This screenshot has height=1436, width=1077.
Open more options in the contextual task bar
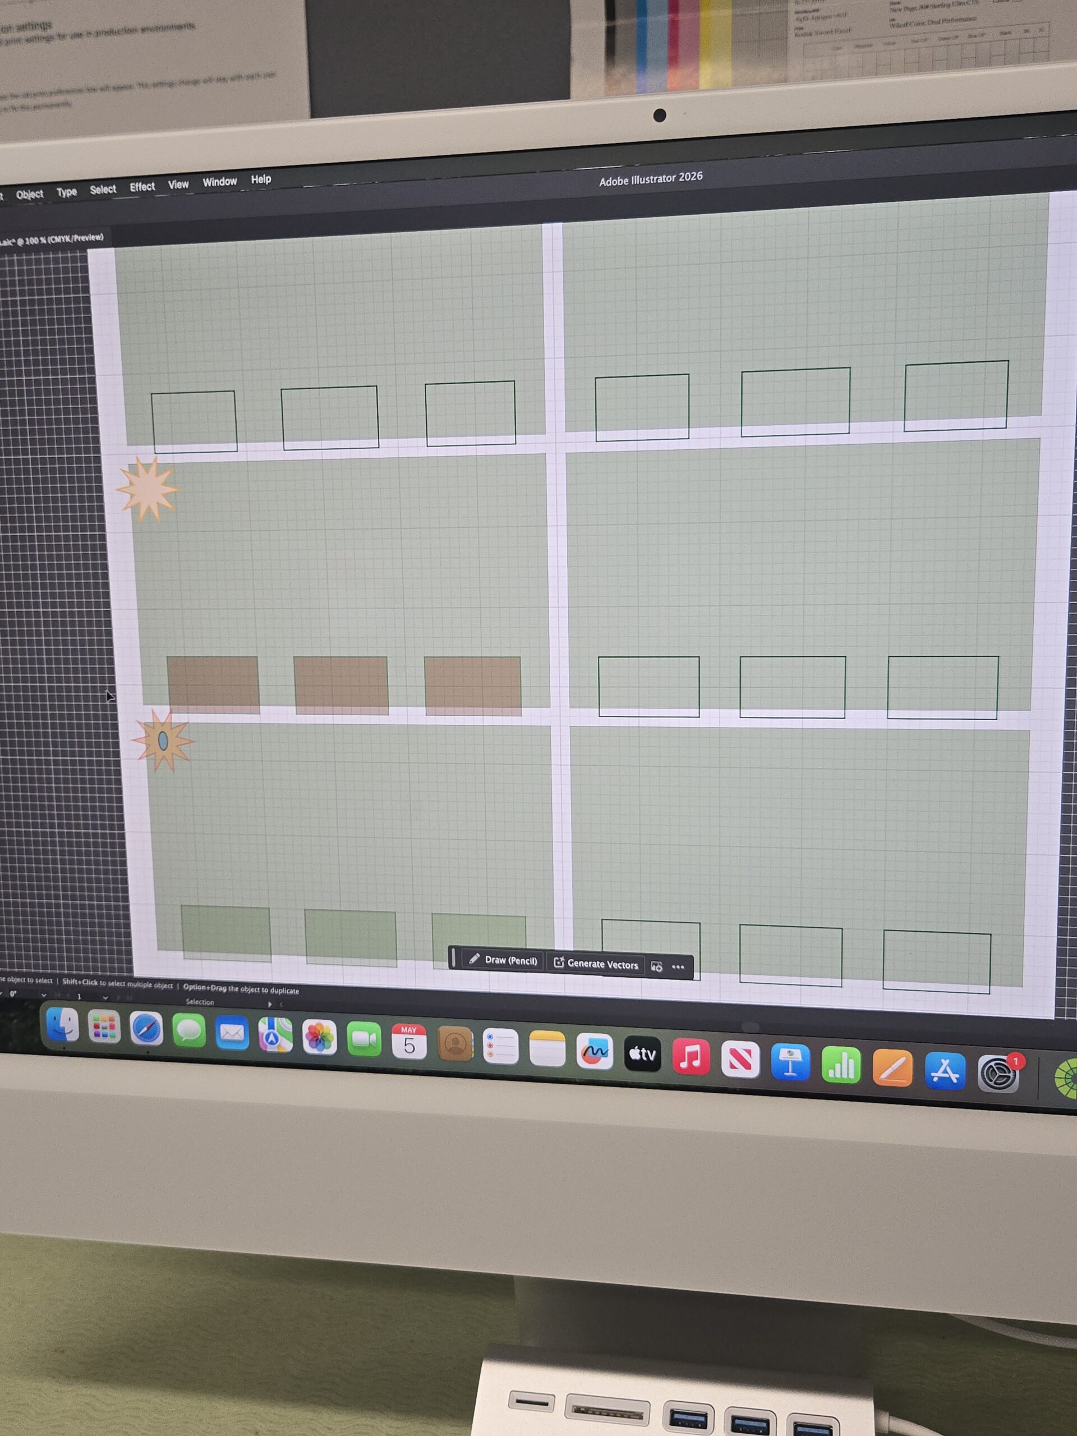click(678, 967)
